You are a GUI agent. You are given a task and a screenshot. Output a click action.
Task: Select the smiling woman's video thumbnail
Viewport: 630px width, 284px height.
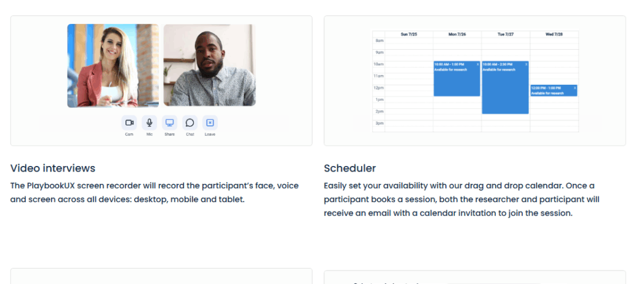tap(113, 66)
